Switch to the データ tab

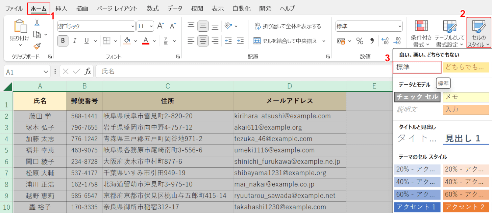(175, 8)
